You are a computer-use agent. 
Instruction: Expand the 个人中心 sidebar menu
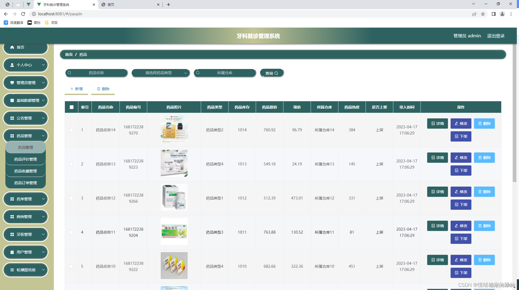[26, 65]
